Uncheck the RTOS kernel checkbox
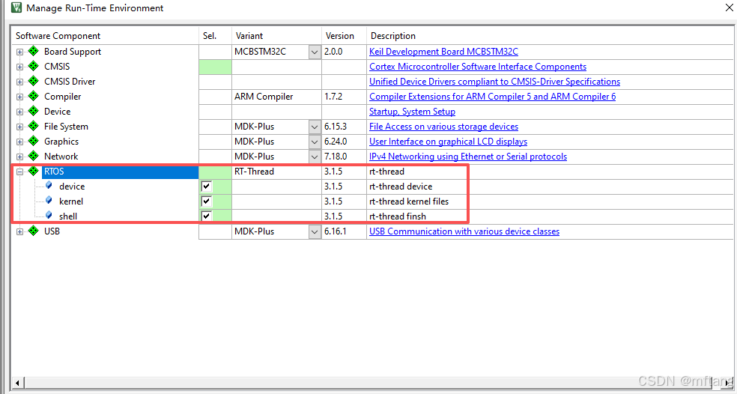This screenshot has height=394, width=737. [x=206, y=201]
